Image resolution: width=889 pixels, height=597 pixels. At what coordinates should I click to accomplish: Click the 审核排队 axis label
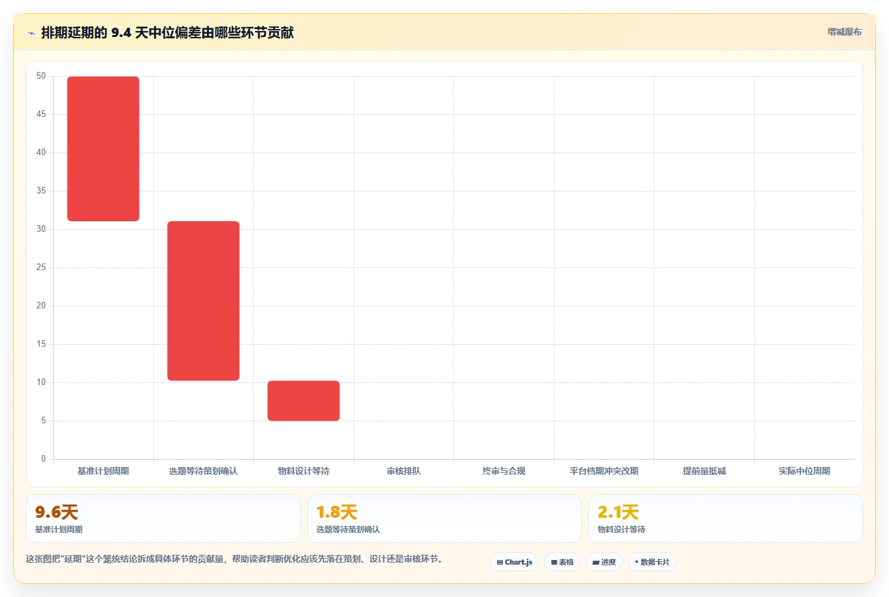(404, 471)
